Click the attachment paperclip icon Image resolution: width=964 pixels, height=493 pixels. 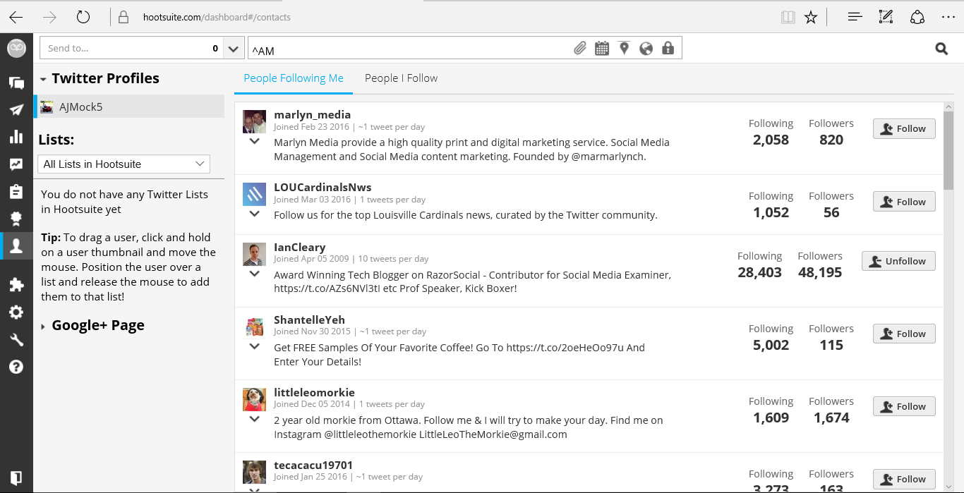[579, 49]
